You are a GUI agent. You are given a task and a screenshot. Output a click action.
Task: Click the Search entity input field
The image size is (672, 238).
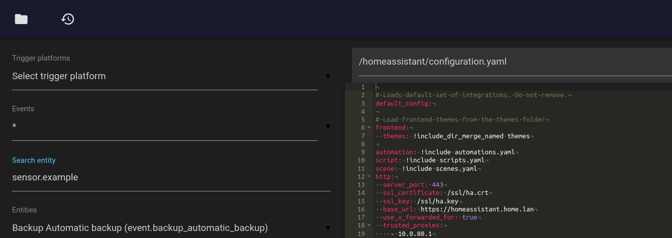coord(171,177)
